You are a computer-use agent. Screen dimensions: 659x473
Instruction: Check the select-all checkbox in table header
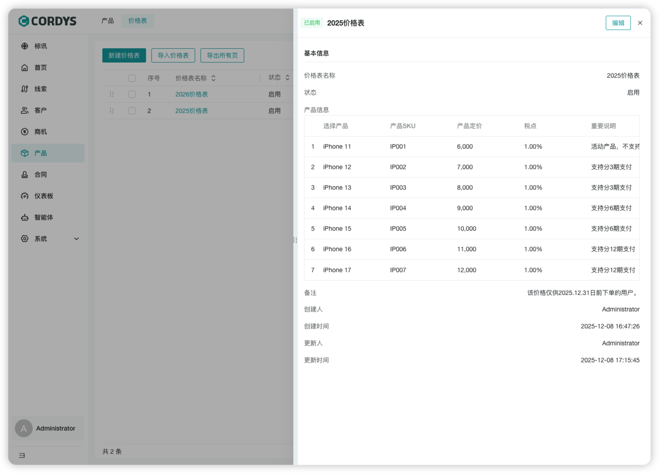[x=132, y=78]
